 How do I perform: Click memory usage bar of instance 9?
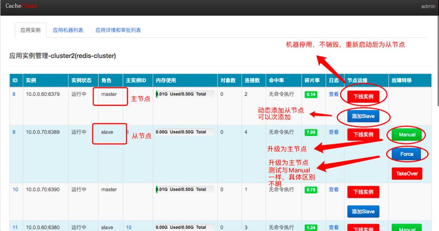(x=185, y=132)
